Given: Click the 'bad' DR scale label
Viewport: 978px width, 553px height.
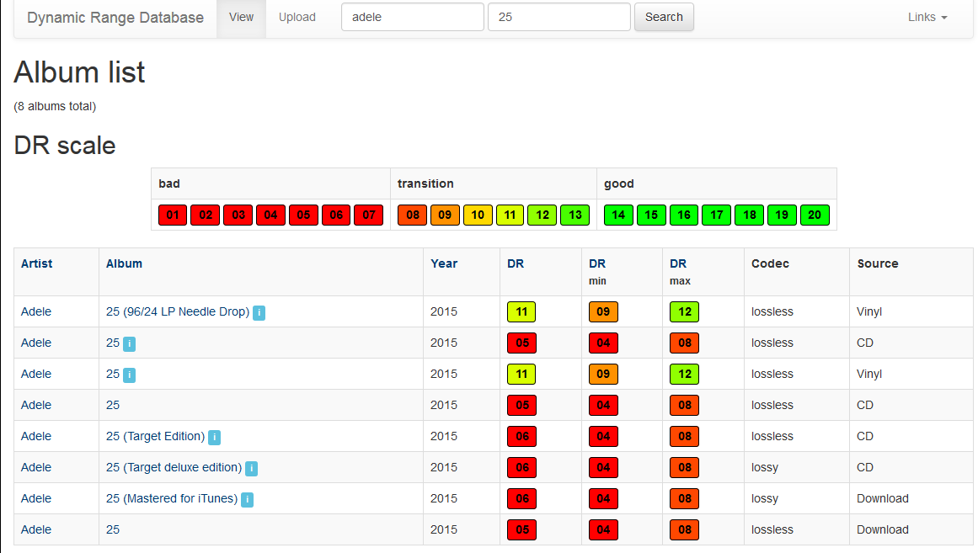Looking at the screenshot, I should [169, 184].
